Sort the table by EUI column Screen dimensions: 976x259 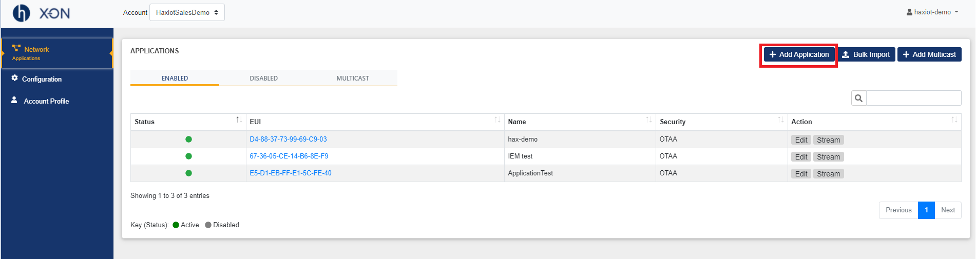point(375,122)
